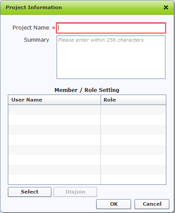Click the Summary label text
This screenshot has width=175, height=213.
pos(37,40)
